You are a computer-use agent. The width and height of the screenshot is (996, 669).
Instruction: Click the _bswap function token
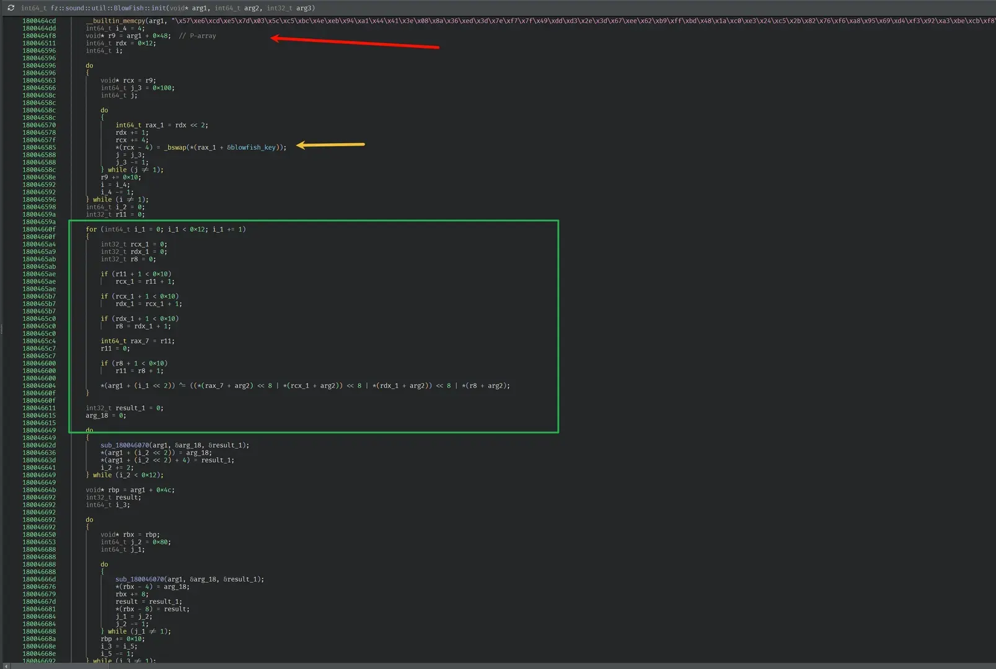click(175, 147)
